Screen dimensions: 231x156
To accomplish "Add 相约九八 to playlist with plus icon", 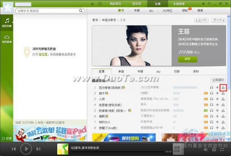I will pyautogui.click(x=217, y=122).
